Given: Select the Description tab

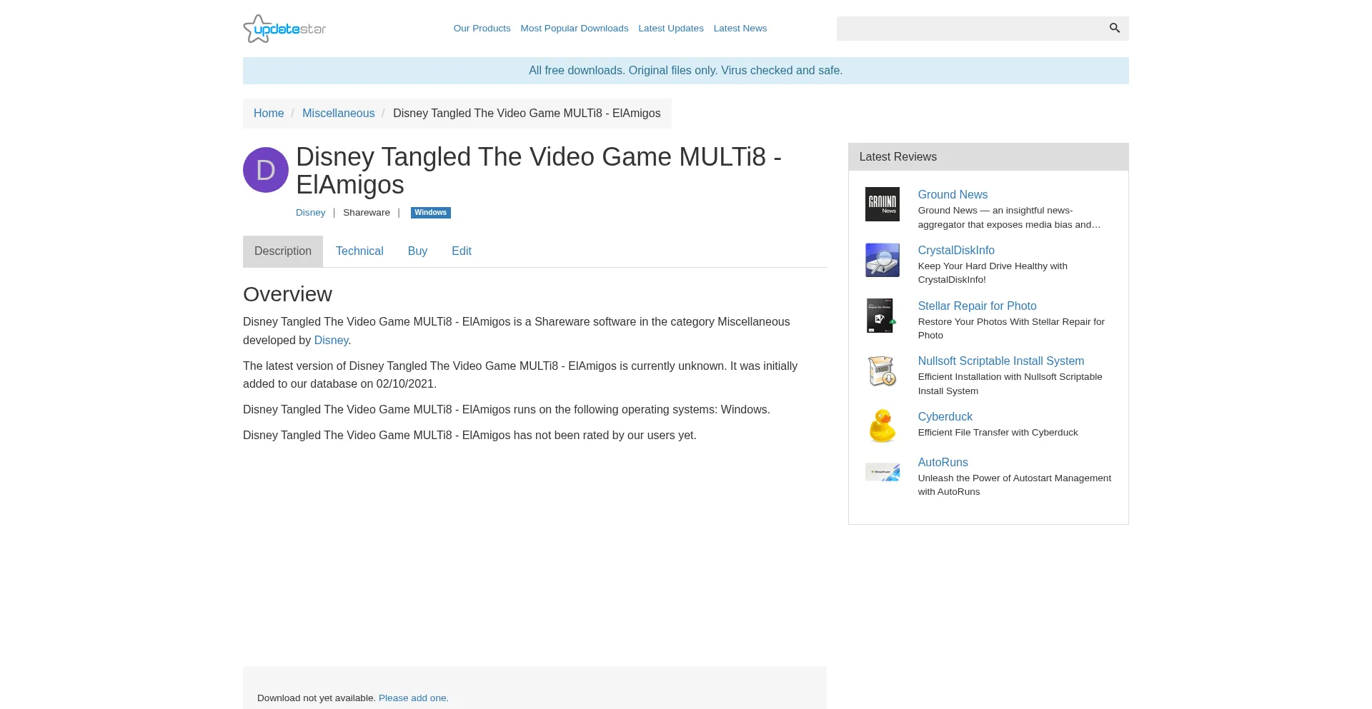Looking at the screenshot, I should point(283,251).
